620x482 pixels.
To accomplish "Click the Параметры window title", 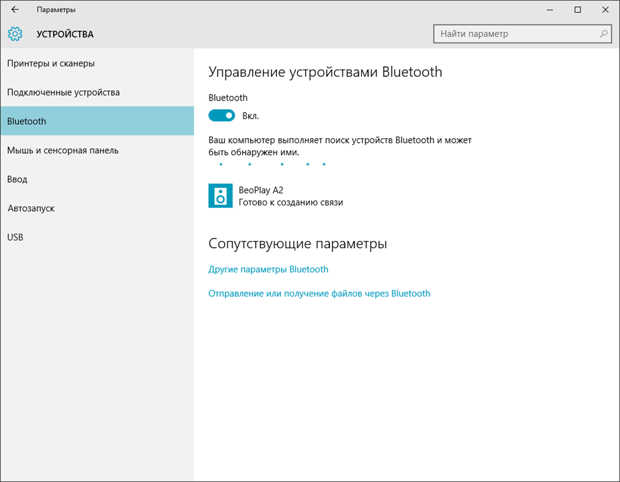I will click(x=56, y=10).
